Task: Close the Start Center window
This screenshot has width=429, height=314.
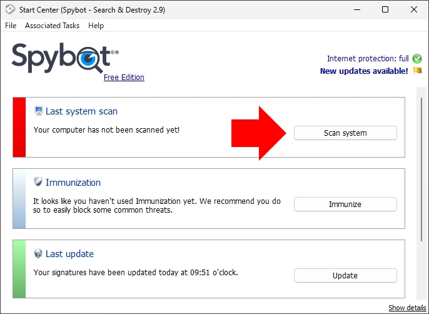Action: point(414,9)
